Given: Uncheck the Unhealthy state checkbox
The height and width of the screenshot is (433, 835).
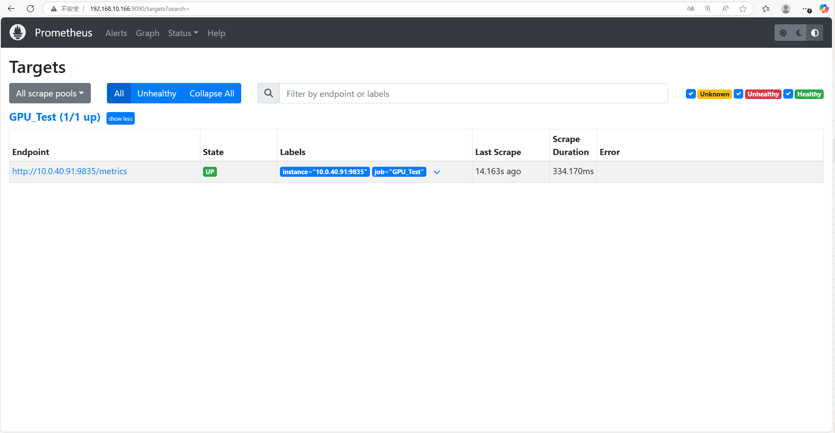Looking at the screenshot, I should point(738,94).
